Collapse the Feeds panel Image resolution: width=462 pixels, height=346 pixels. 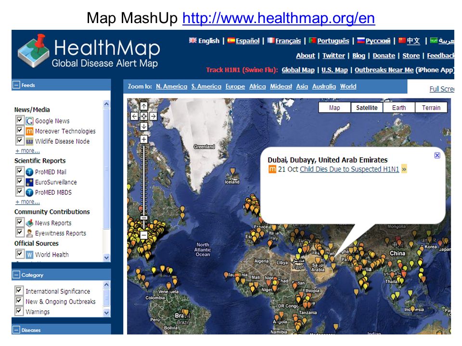pos(16,85)
